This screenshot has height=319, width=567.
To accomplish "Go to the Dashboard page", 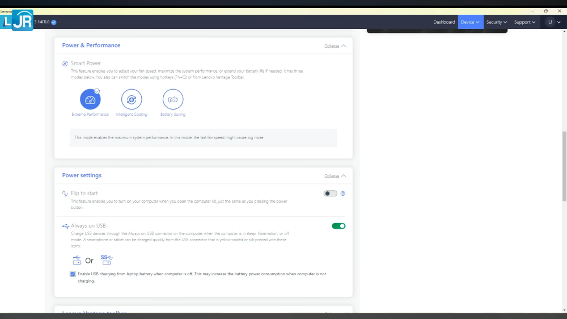I will 444,22.
